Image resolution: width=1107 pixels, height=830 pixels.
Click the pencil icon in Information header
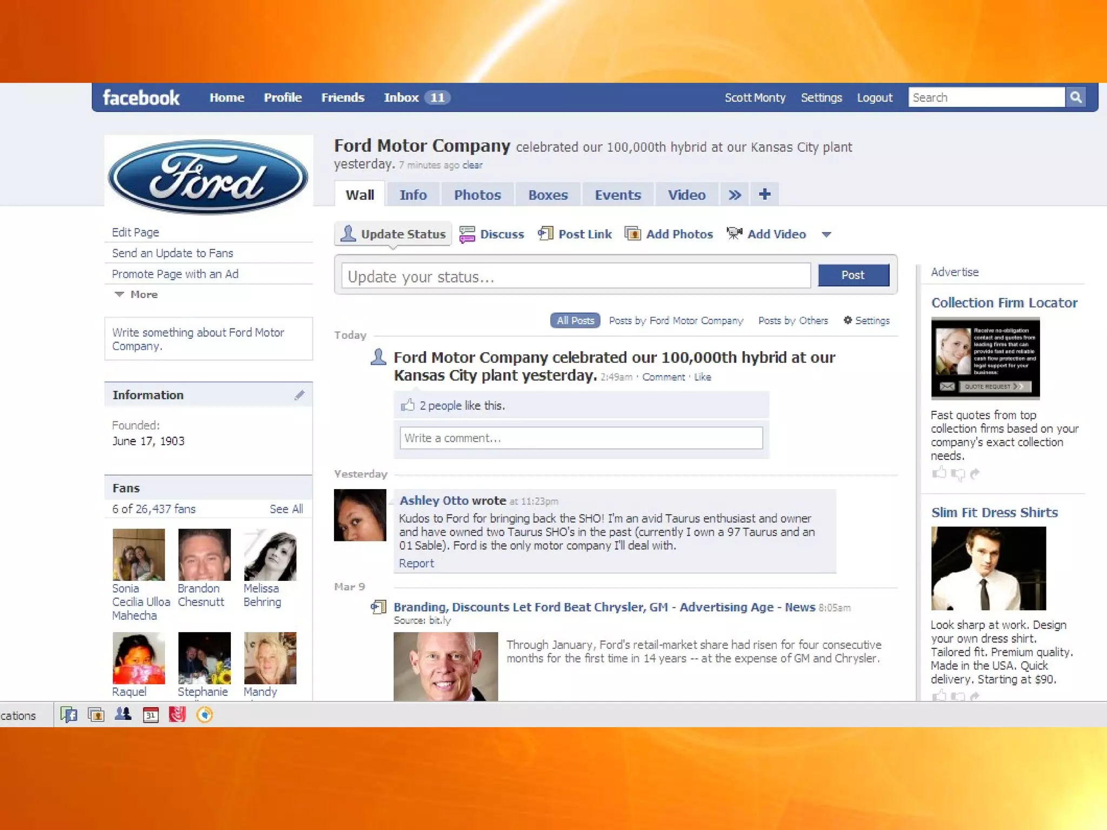coord(299,395)
